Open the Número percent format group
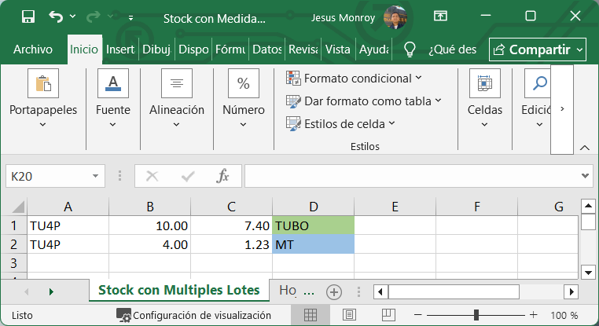This screenshot has height=326, width=599. tap(244, 99)
